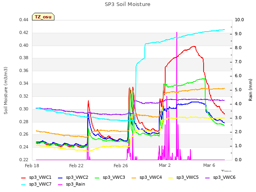Click the Rain (mm) axis title
Image resolution: width=256 pixels, height=192 pixels.
click(x=250, y=90)
